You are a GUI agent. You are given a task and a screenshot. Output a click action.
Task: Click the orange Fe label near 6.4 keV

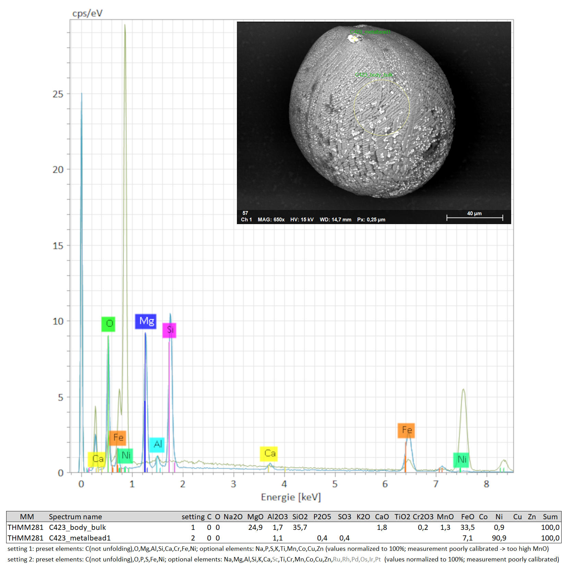(x=406, y=430)
